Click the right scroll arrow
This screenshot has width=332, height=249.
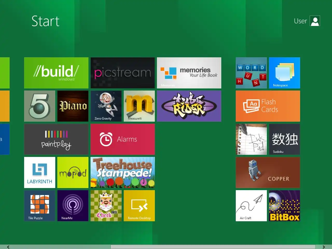(x=323, y=247)
